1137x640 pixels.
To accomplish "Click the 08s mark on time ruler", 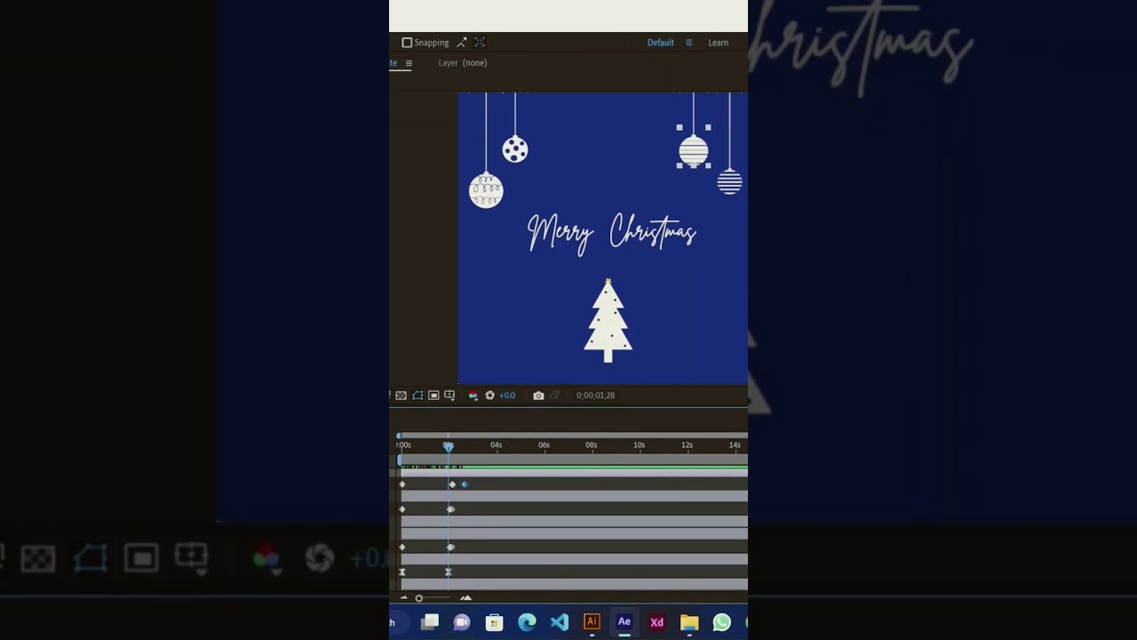I will [x=591, y=444].
